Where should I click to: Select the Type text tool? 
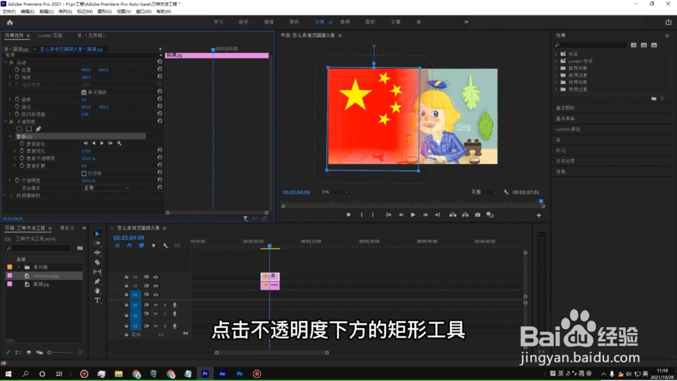pyautogui.click(x=97, y=300)
